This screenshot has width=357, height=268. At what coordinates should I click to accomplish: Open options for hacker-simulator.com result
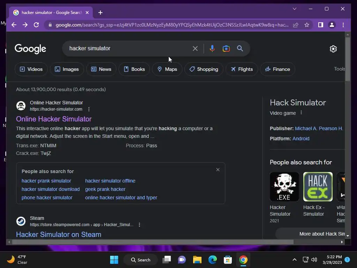click(x=89, y=109)
